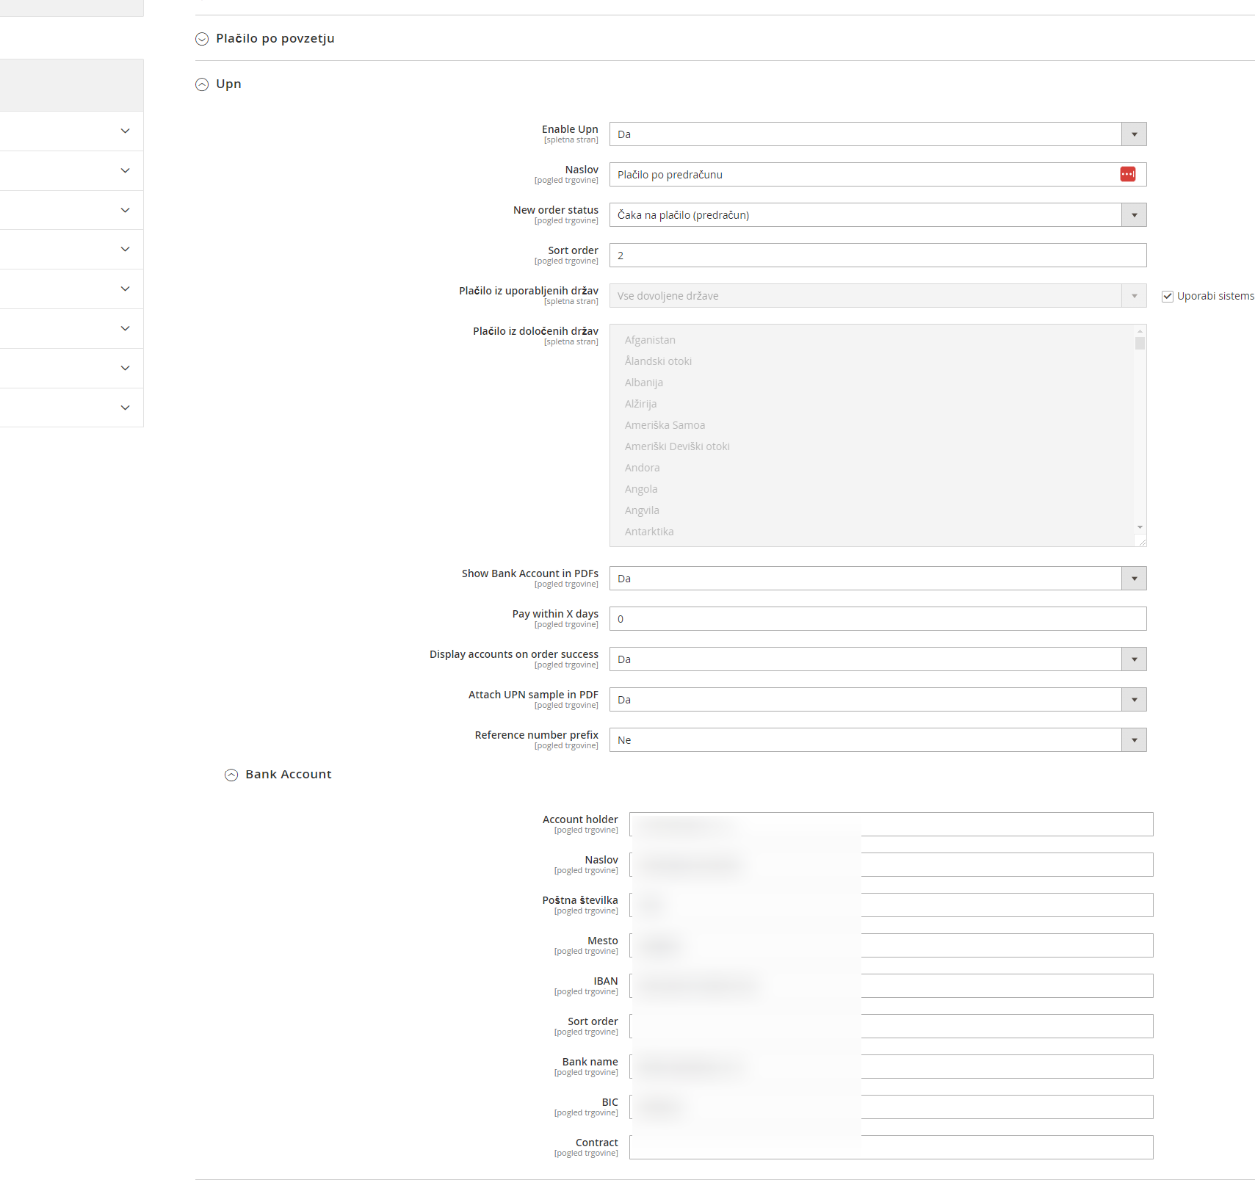
Task: Collapse the Upn section
Action: pyautogui.click(x=219, y=84)
